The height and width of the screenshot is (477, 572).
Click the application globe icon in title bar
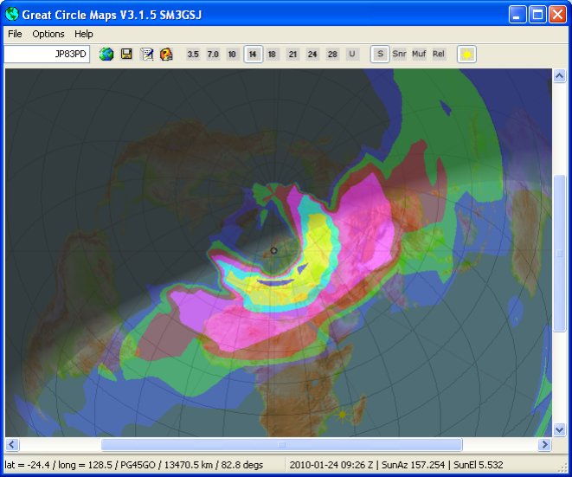click(11, 15)
